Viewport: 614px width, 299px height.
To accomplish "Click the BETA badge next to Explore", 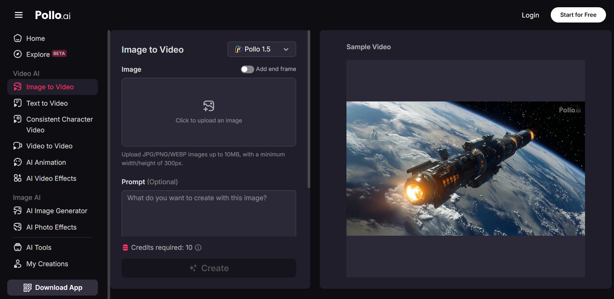I will coord(59,53).
